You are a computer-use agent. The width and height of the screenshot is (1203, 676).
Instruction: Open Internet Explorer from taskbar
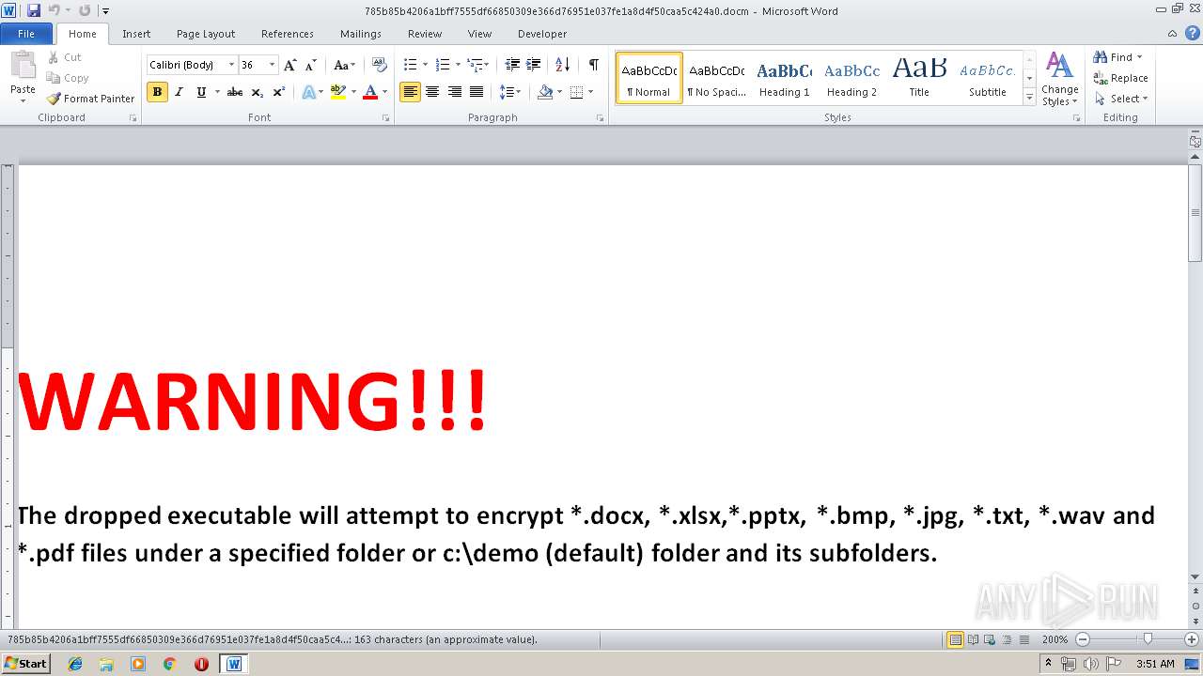tap(75, 664)
